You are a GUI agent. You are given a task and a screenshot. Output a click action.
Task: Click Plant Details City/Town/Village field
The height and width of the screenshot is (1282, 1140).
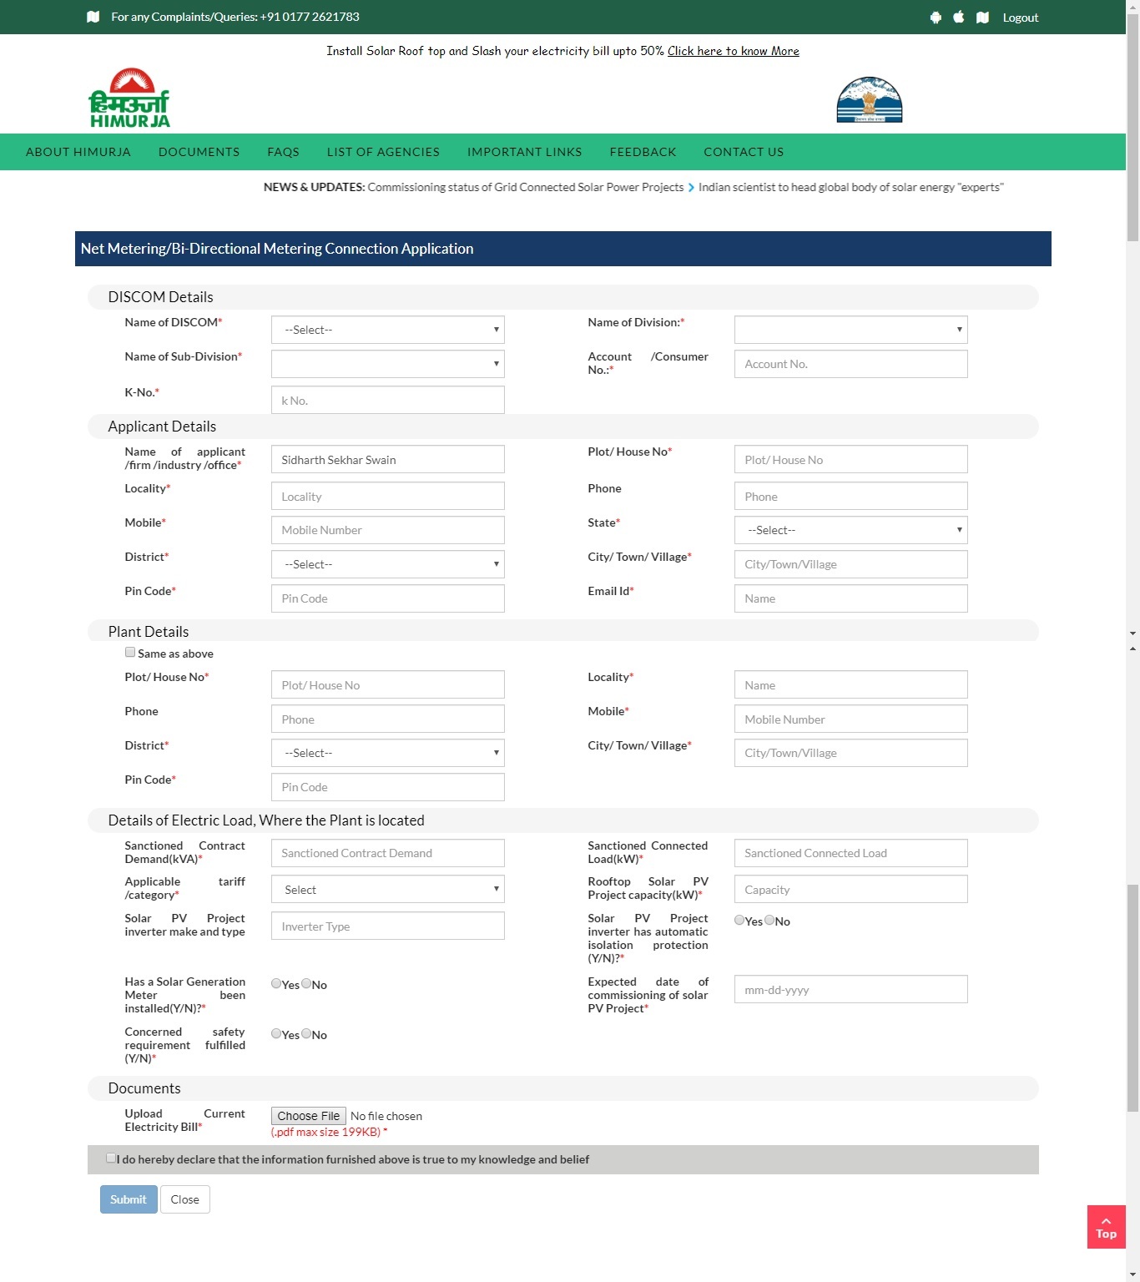[x=851, y=753]
